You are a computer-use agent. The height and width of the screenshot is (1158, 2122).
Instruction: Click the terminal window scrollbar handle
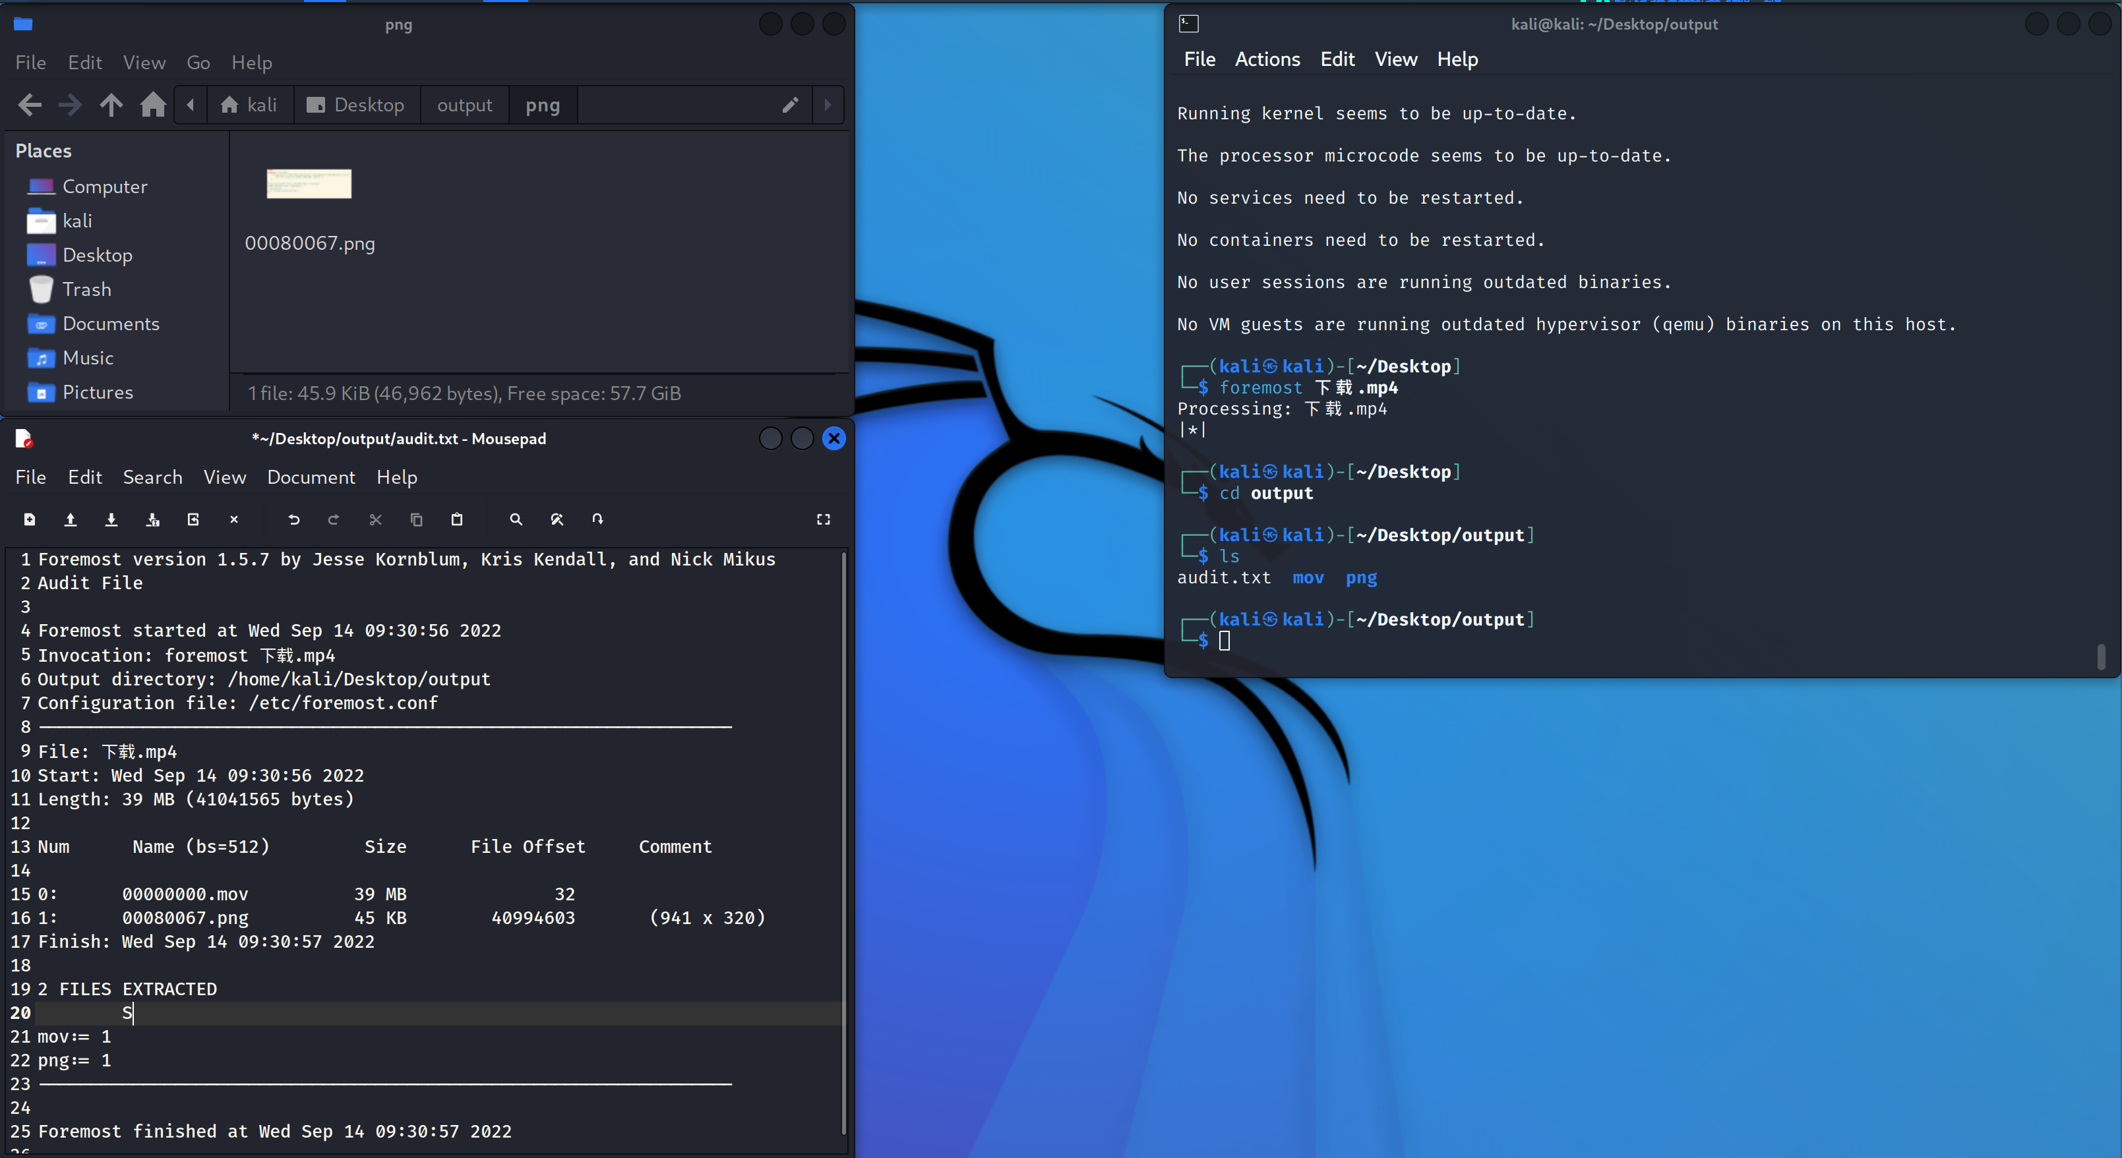(2101, 656)
